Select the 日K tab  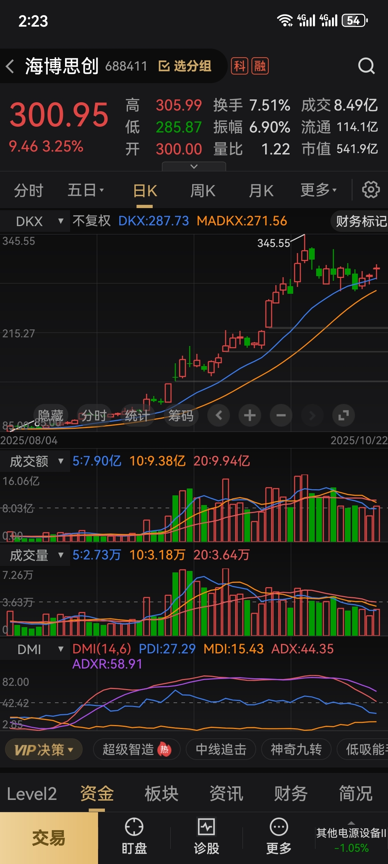click(x=145, y=191)
